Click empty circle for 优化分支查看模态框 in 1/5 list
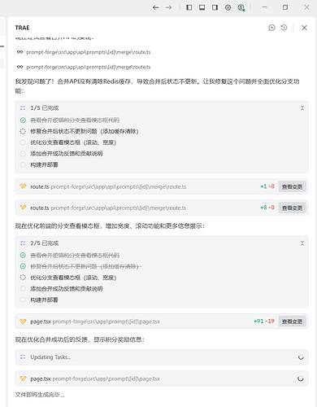The width and height of the screenshot is (317, 407). (x=23, y=142)
